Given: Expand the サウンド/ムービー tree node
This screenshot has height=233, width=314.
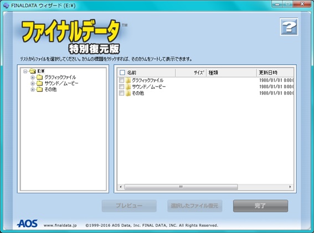Looking at the screenshot, I should (x=33, y=83).
